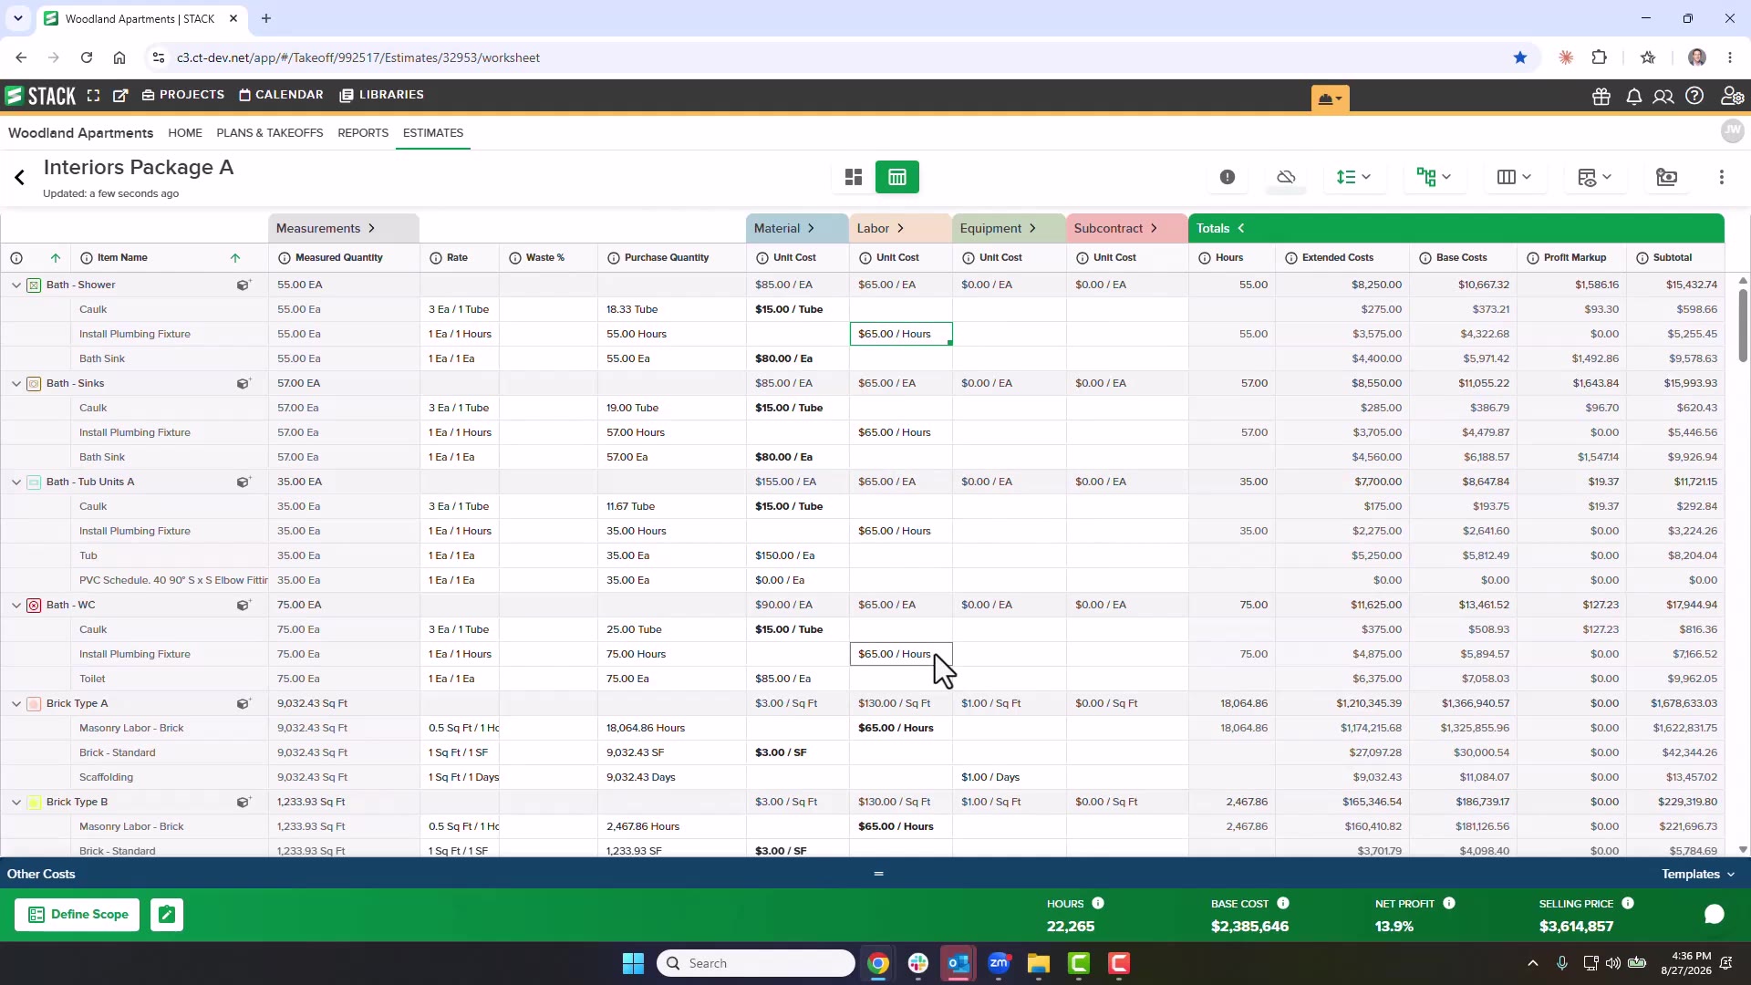Open the HOME link for Woodland Apartments
This screenshot has height=985, width=1751.
click(185, 133)
